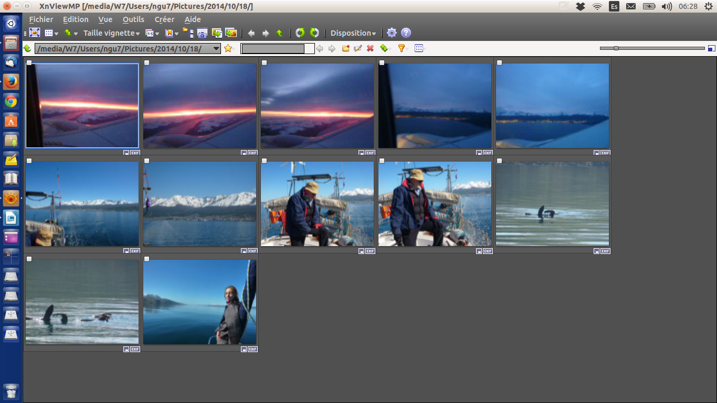Open the Outils menu

133,19
